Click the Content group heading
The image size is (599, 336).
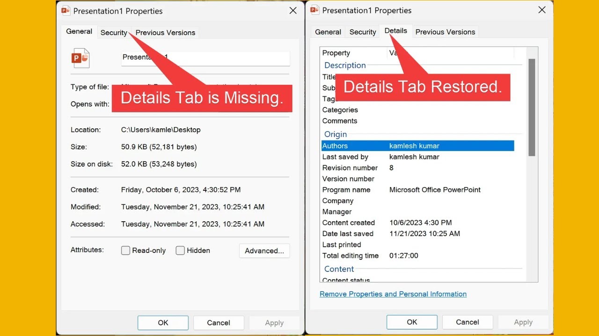tap(339, 269)
